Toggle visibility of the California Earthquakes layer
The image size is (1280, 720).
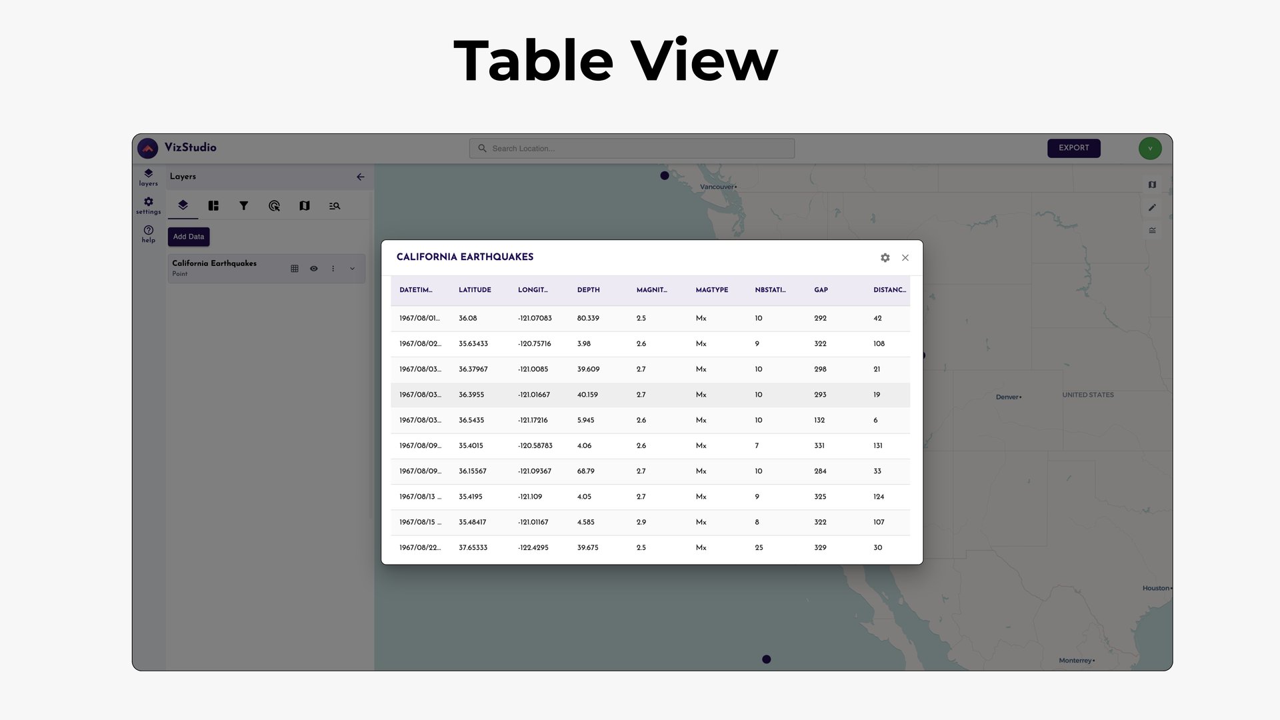(313, 268)
